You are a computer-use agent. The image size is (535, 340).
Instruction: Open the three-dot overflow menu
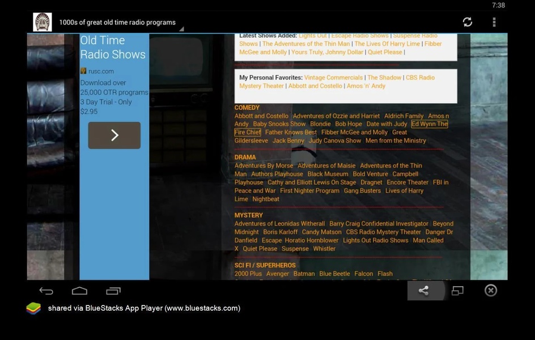[494, 22]
